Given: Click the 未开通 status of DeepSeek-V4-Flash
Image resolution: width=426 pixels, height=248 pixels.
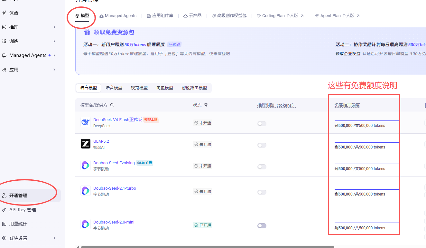Looking at the screenshot, I should (203, 123).
